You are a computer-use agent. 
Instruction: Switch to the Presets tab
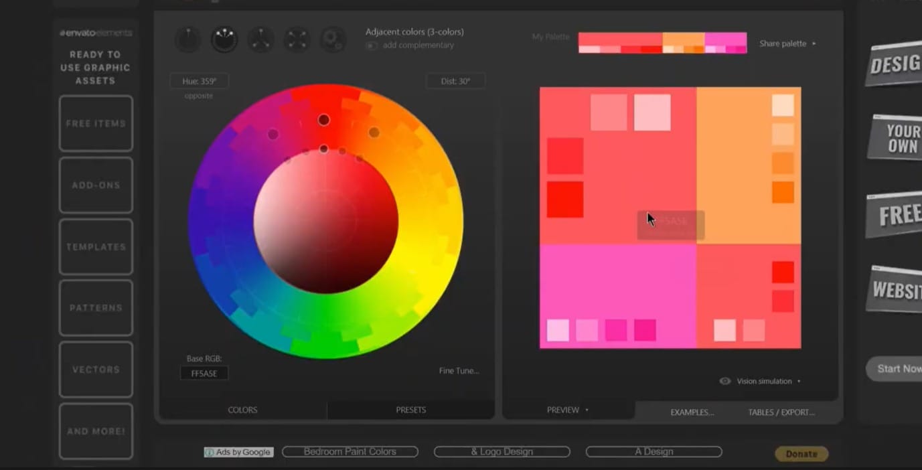pyautogui.click(x=410, y=410)
